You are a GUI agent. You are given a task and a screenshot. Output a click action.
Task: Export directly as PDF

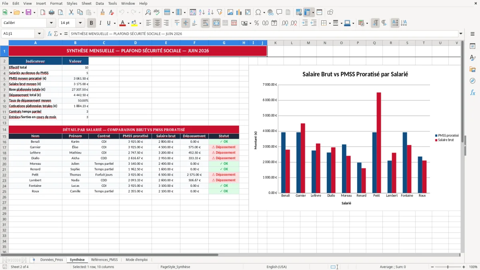click(x=43, y=12)
